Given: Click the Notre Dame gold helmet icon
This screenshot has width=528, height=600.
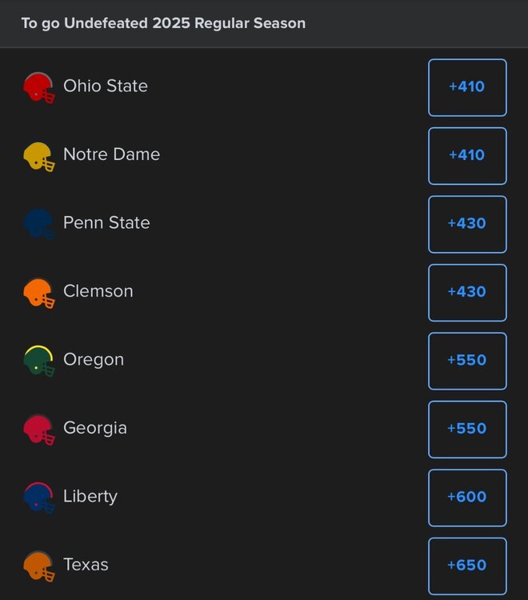Looking at the screenshot, I should point(38,156).
